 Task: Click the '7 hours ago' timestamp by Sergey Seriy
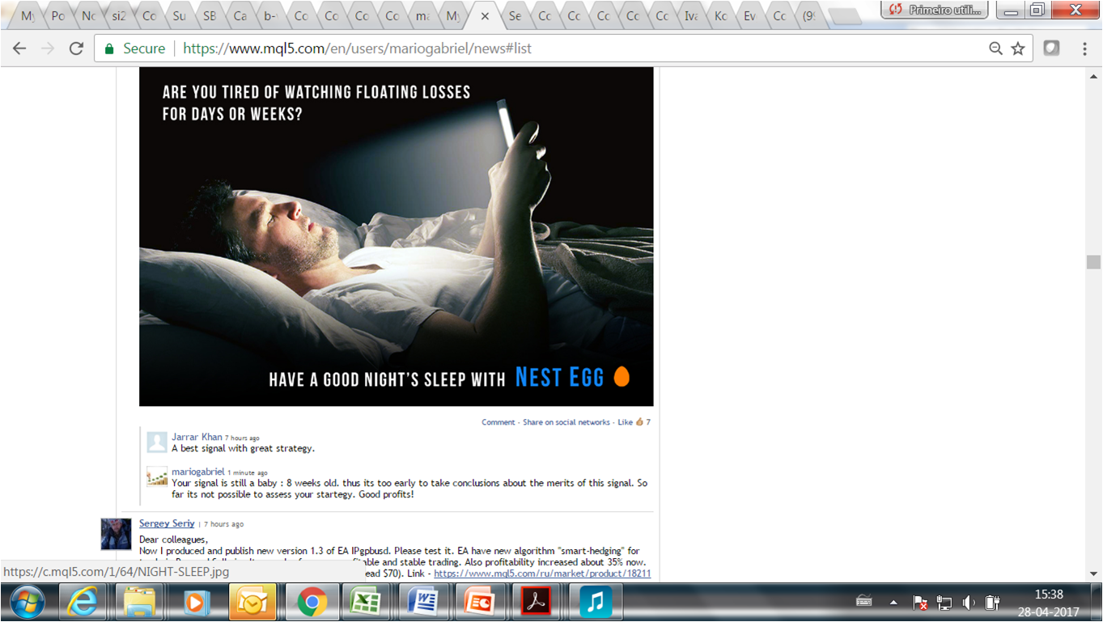click(223, 524)
